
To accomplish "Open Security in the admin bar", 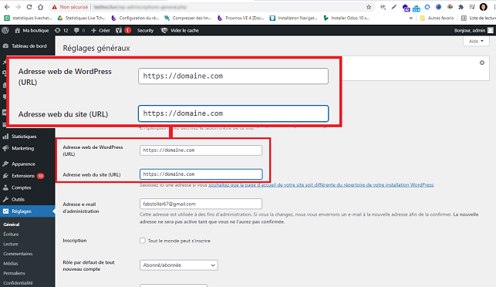I will pos(145,30).
